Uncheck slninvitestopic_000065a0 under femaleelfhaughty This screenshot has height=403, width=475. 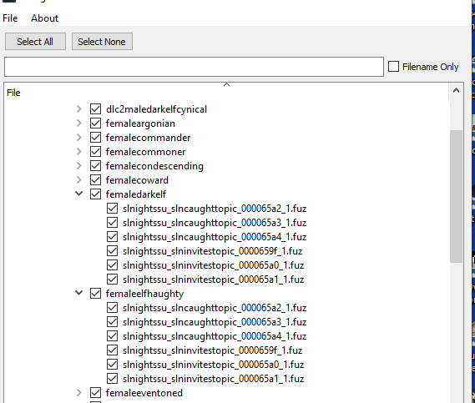tap(112, 365)
